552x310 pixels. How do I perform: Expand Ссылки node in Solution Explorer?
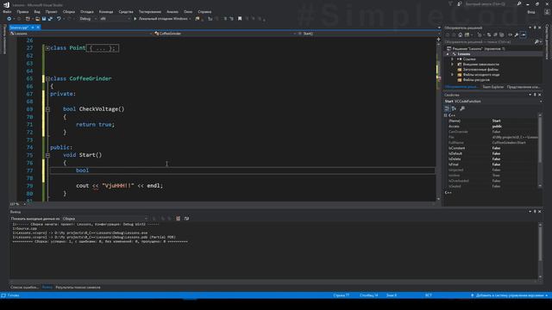pos(452,59)
